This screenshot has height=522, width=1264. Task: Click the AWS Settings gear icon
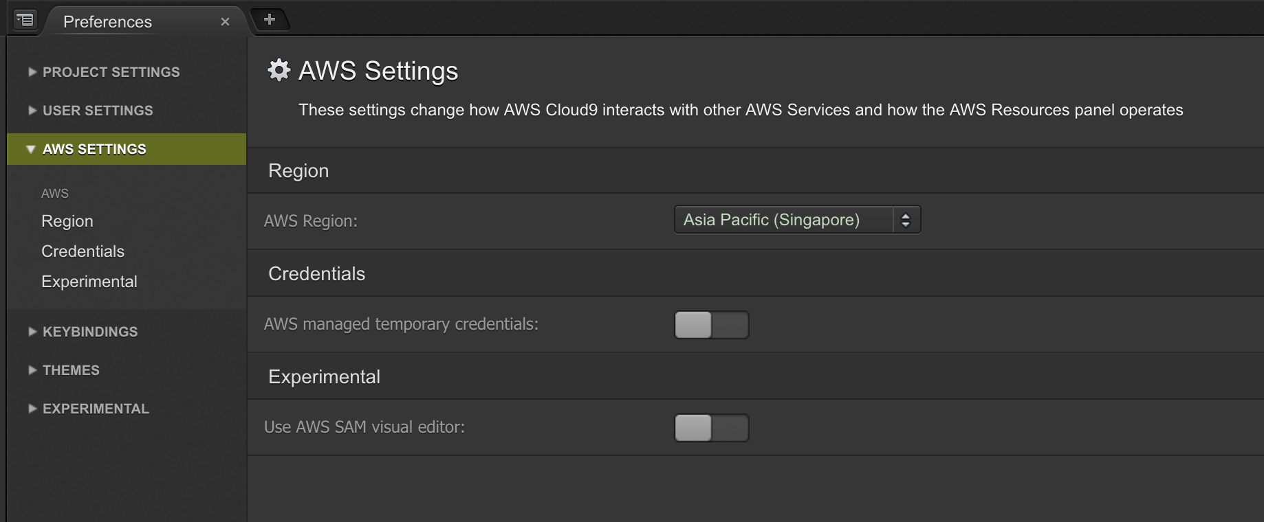(279, 70)
